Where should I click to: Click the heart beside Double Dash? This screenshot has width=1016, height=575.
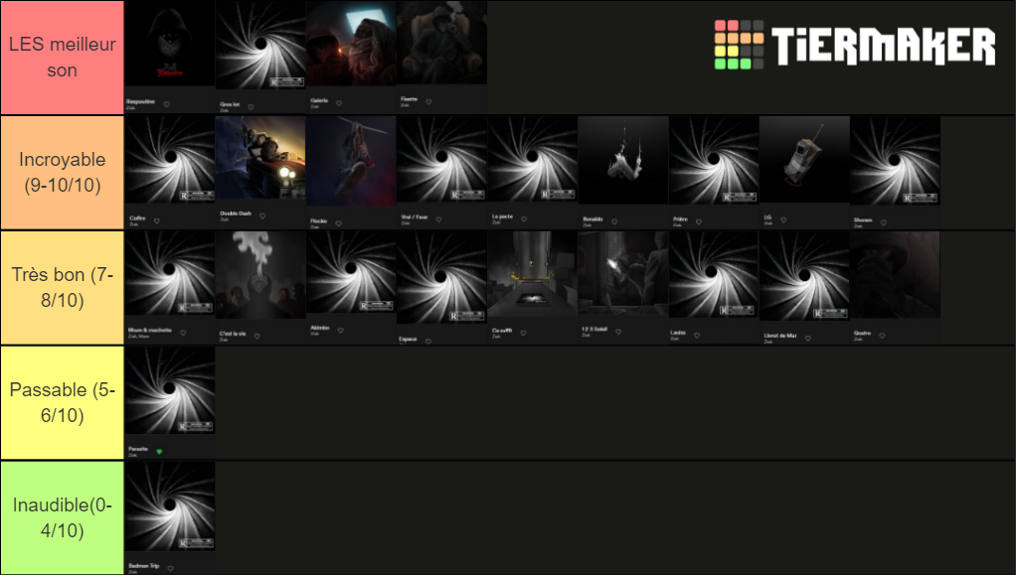click(262, 216)
